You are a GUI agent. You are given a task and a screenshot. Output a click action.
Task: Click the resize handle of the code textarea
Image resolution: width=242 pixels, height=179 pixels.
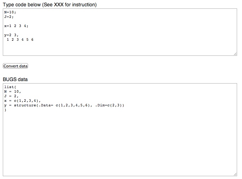(x=235, y=54)
